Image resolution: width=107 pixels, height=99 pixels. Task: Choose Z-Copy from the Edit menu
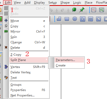tap(16, 55)
